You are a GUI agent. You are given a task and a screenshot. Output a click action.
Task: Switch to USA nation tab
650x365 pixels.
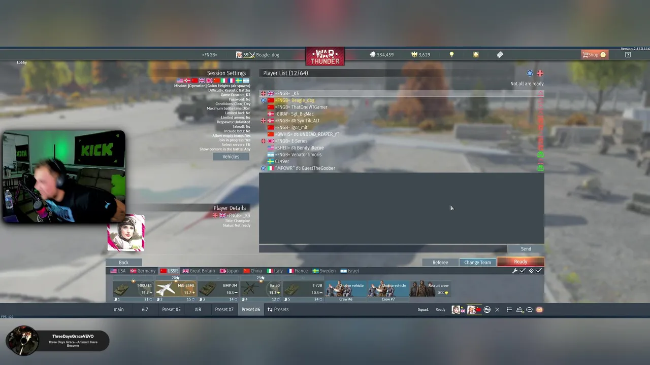118,271
